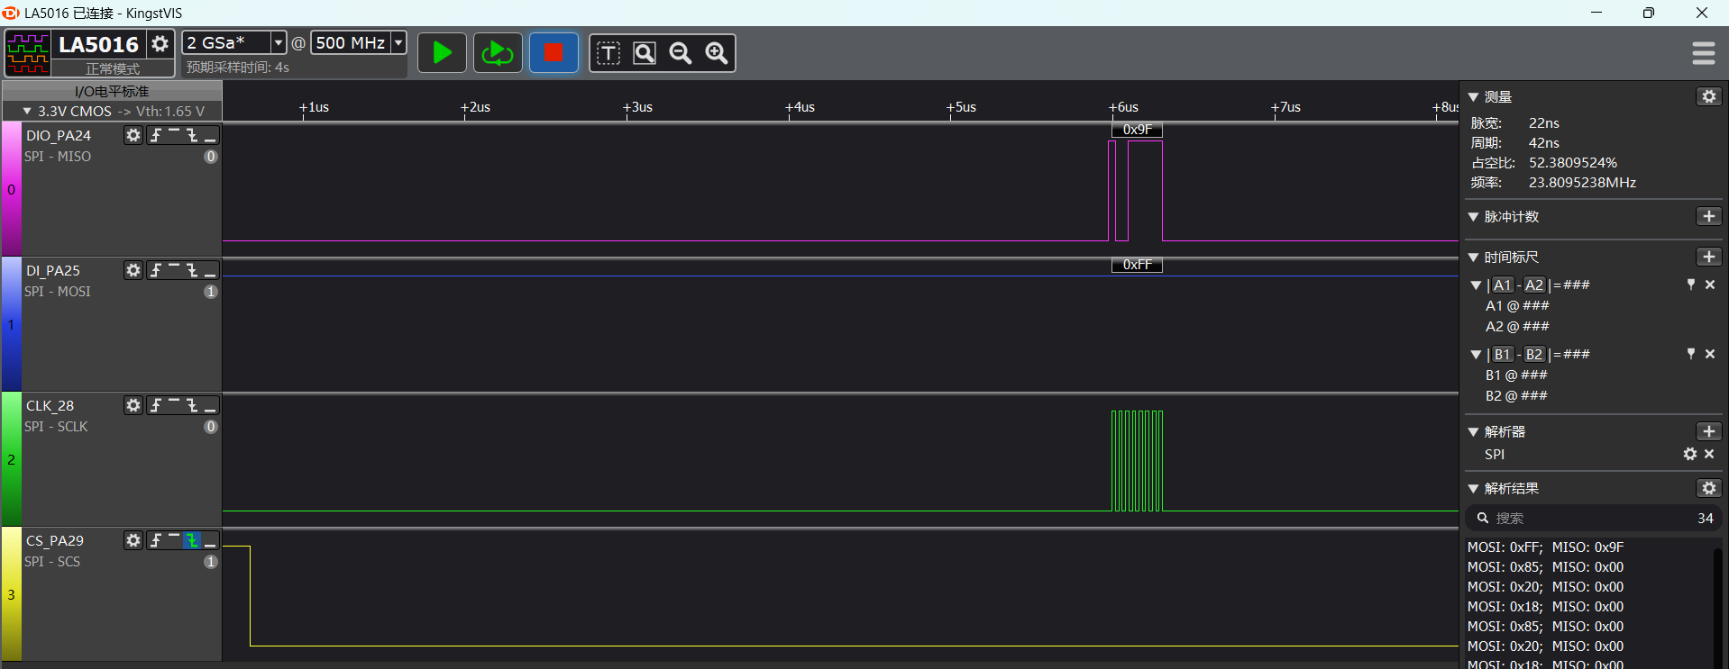The height and width of the screenshot is (669, 1729).
Task: Toggle rising edge trigger on CLK_28
Action: tap(156, 405)
